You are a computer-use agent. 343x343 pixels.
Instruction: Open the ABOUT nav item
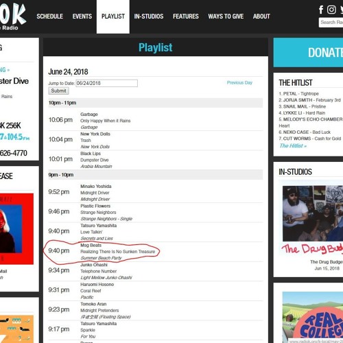click(261, 16)
